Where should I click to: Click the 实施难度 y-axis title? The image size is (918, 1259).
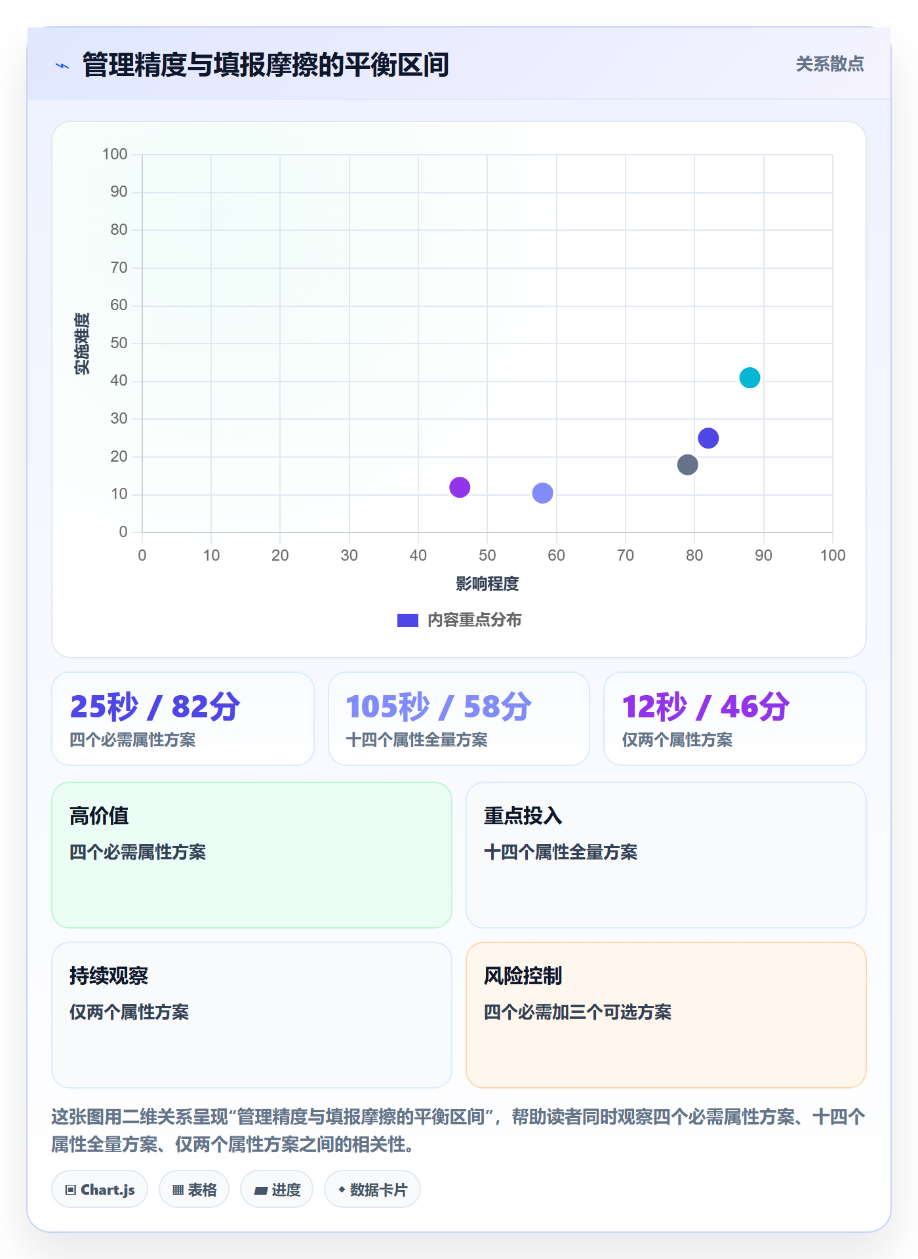click(x=82, y=343)
